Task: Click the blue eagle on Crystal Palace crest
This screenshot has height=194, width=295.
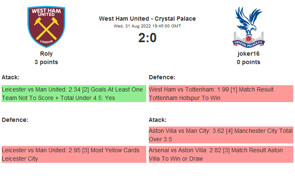Action: pos(248,21)
